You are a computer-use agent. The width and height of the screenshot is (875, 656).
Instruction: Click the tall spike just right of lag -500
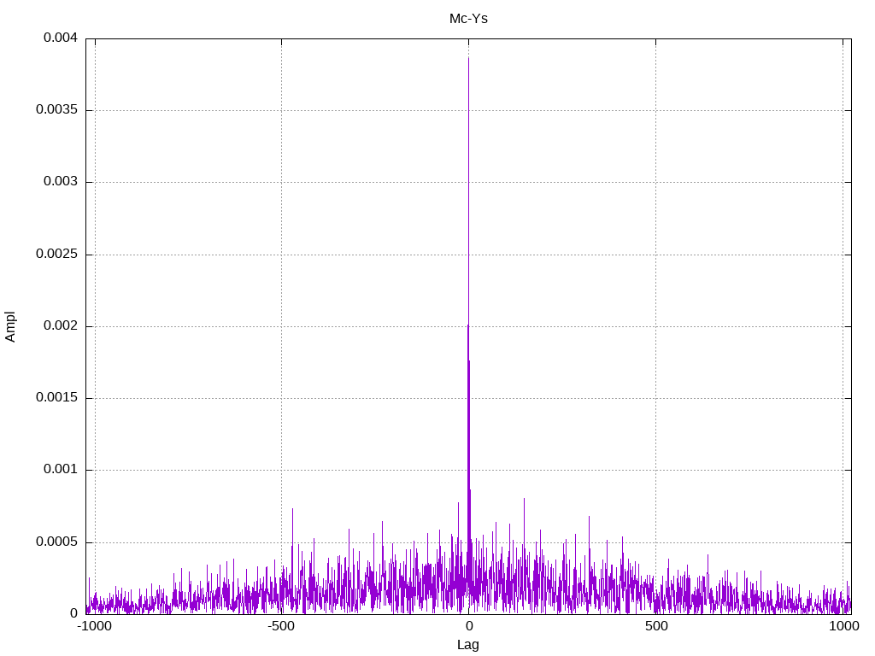(292, 510)
